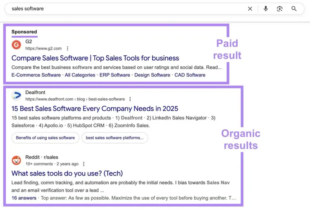Screen dimensions: 310x209
Task: Open the ERP Software sitelink
Action: click(x=114, y=75)
